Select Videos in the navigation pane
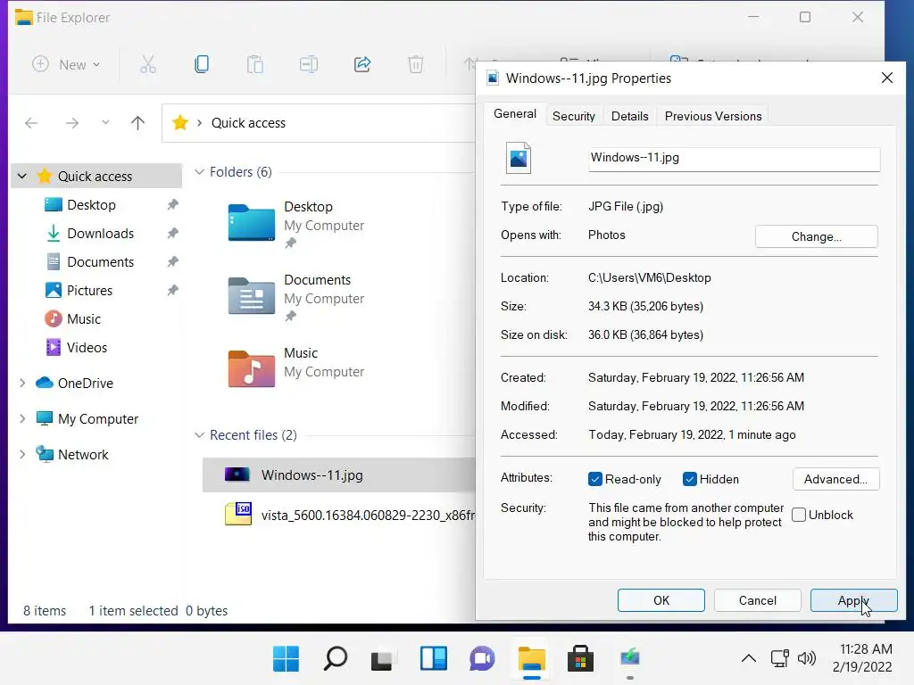Screen dimensions: 914x685 pyautogui.click(x=87, y=348)
